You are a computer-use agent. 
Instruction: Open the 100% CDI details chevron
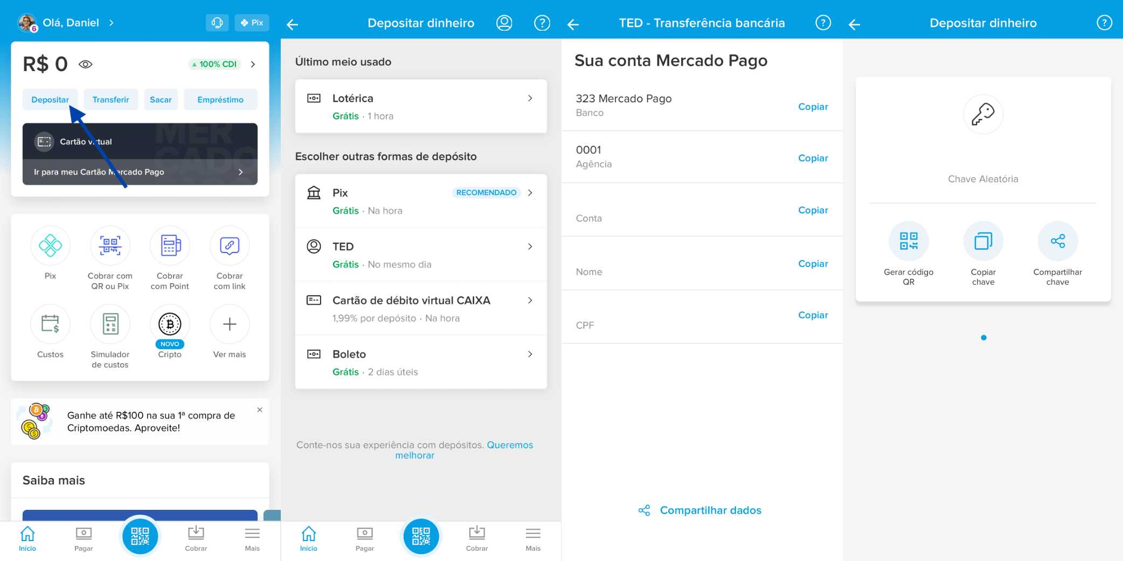253,64
